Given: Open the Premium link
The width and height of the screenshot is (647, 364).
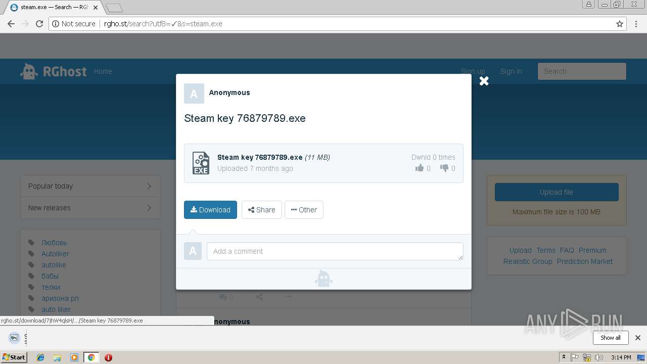Looking at the screenshot, I should (x=592, y=250).
